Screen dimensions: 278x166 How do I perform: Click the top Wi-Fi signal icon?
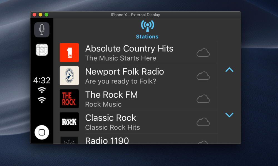click(42, 90)
